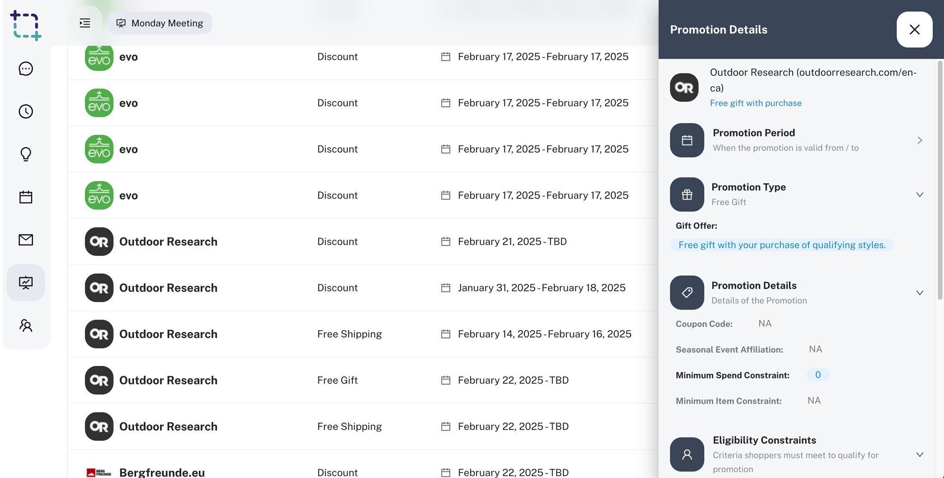The image size is (944, 478).
Task: Open the 'Free gift with purchase' link
Action: click(756, 103)
